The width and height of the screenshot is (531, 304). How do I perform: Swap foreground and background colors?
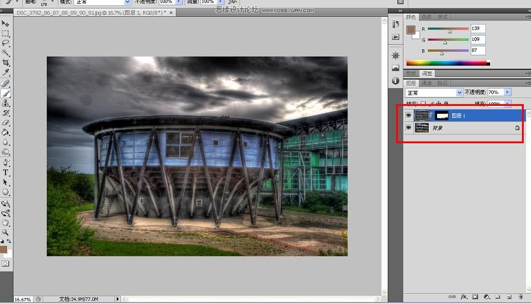click(9, 241)
